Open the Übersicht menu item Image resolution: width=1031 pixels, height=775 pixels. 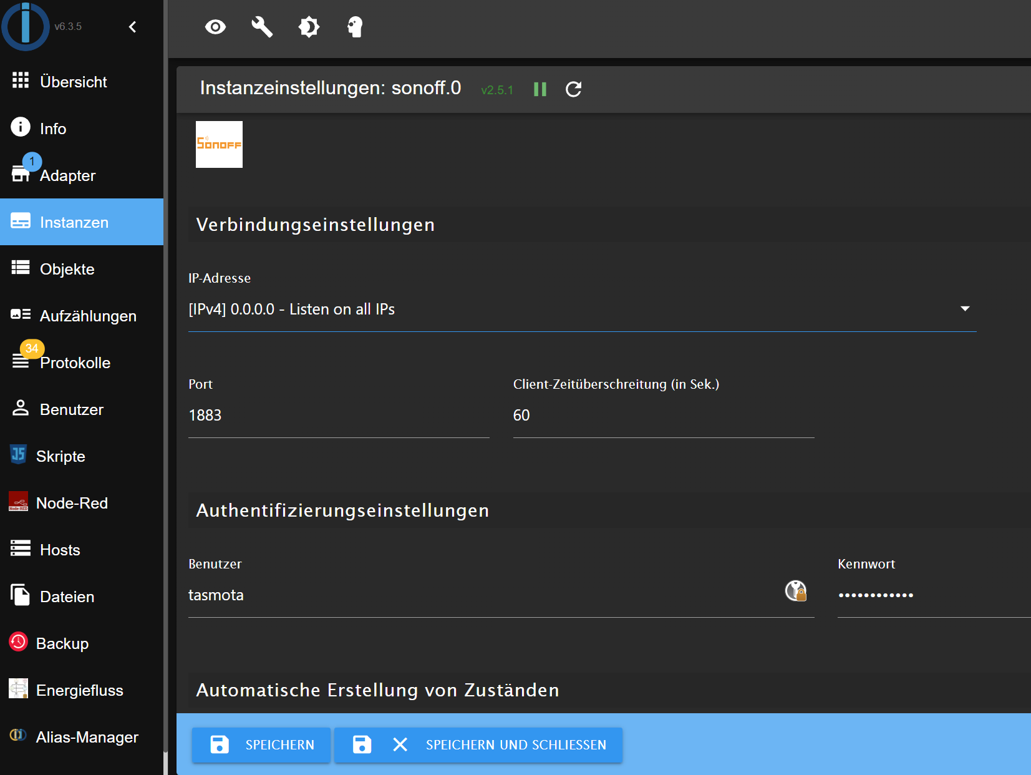pyautogui.click(x=82, y=82)
